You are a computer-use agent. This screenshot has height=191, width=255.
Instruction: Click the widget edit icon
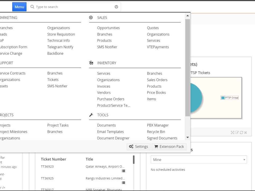click(x=237, y=132)
